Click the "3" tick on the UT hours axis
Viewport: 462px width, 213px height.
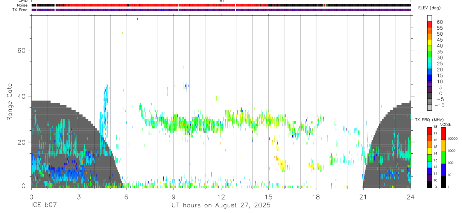79,196
